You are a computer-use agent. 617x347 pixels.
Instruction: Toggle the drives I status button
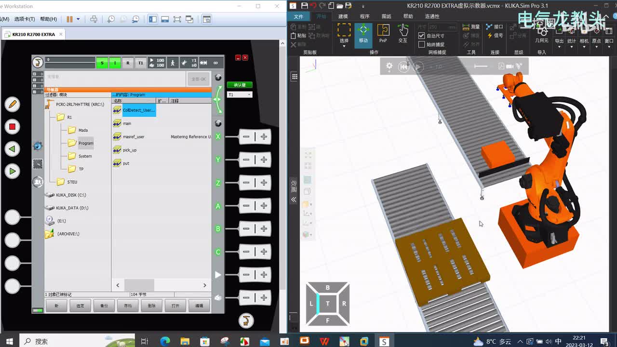pos(115,63)
